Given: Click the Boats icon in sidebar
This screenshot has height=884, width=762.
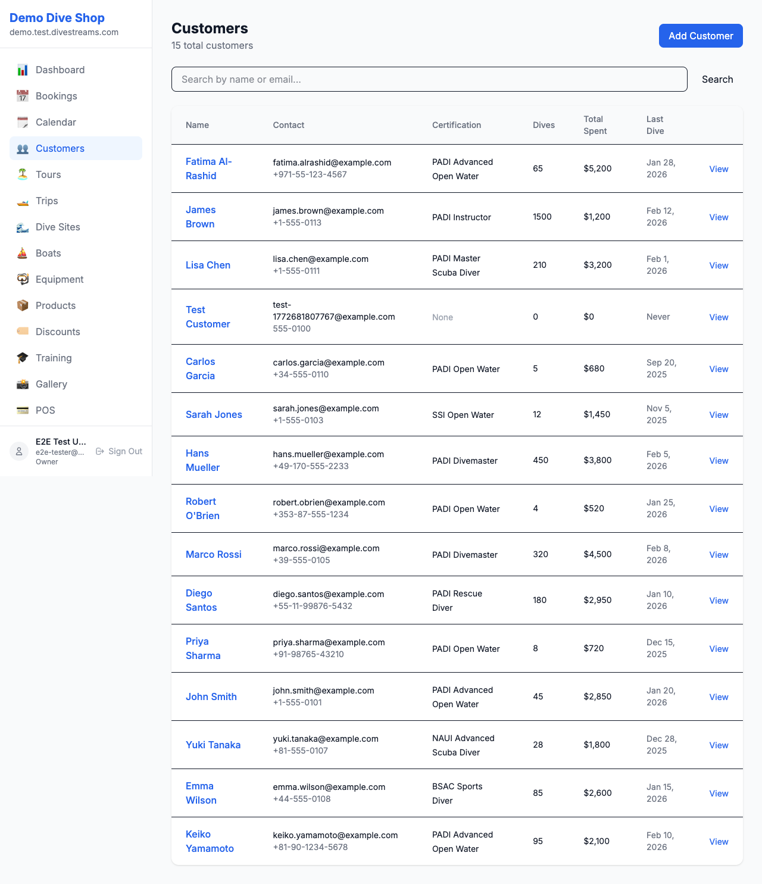Looking at the screenshot, I should 22,253.
